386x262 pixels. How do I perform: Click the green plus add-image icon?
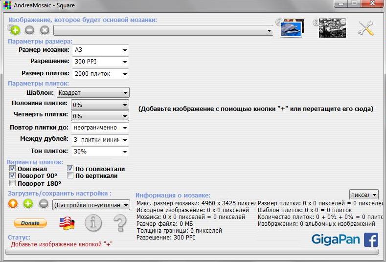(x=15, y=30)
